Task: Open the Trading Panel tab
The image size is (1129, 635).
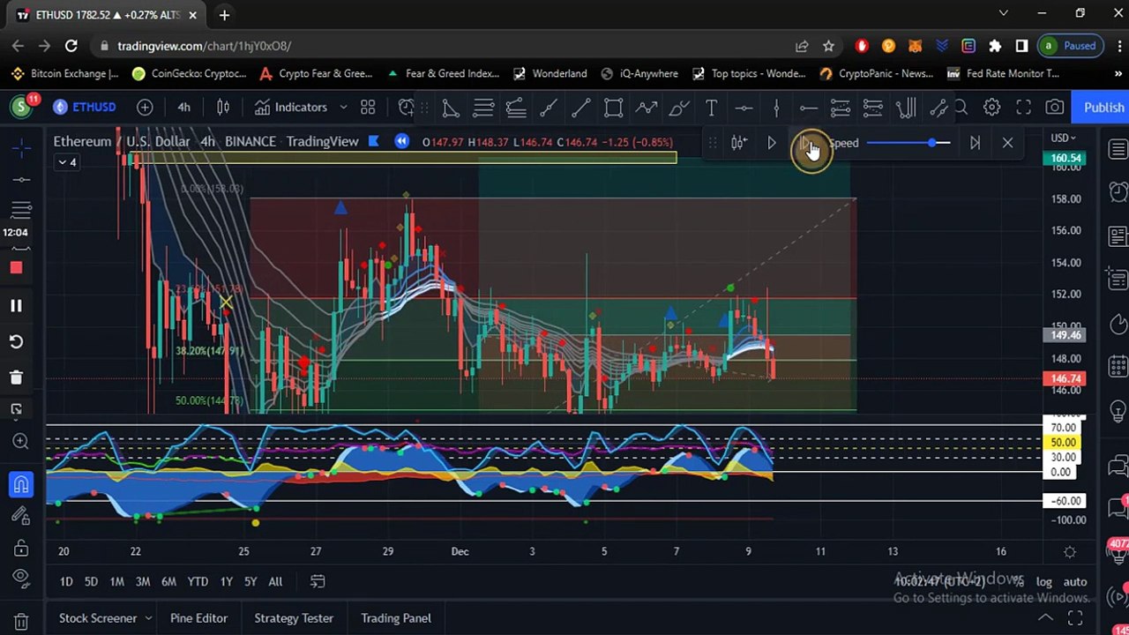Action: pos(396,618)
